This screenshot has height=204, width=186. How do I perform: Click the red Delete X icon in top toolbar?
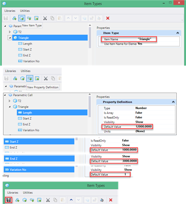(108, 18)
